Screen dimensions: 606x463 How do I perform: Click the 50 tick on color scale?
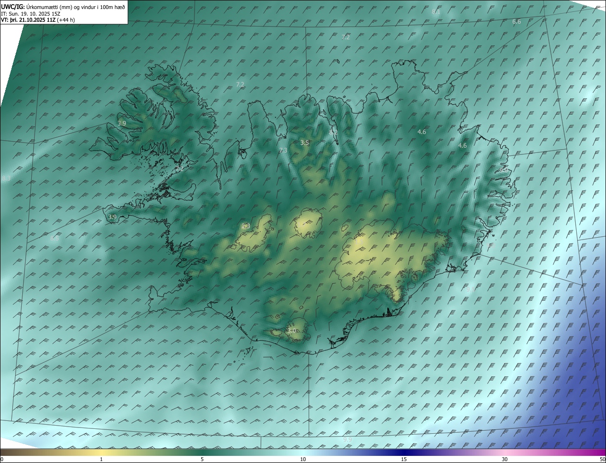point(602,459)
